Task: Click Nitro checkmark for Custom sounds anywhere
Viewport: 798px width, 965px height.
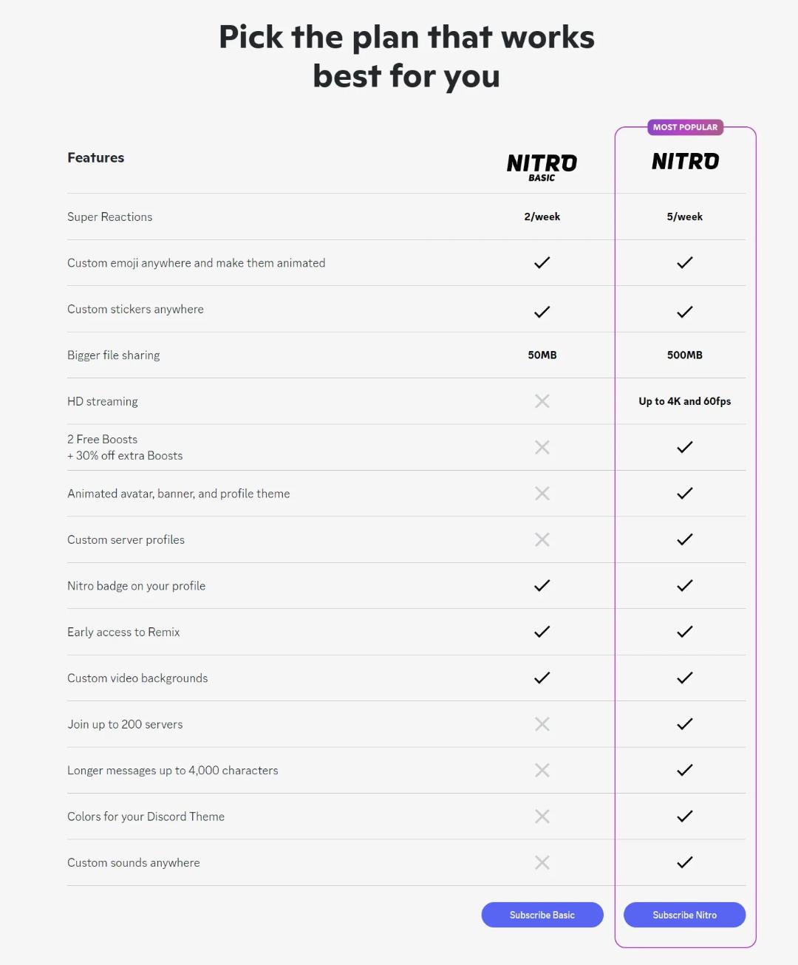Action: tap(685, 862)
